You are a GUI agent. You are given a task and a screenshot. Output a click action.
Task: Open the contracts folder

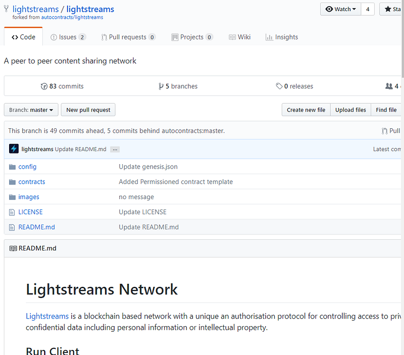coord(32,182)
